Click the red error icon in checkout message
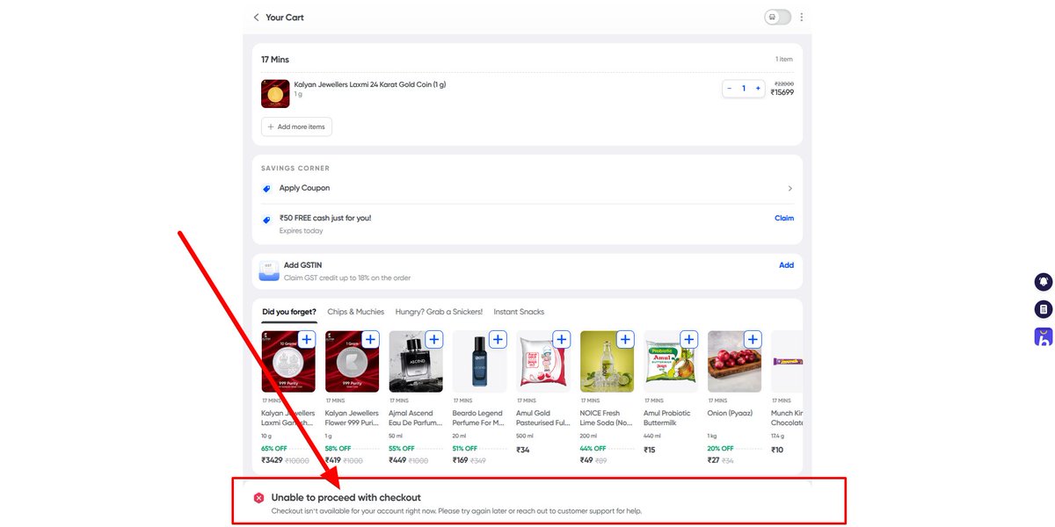 click(258, 498)
